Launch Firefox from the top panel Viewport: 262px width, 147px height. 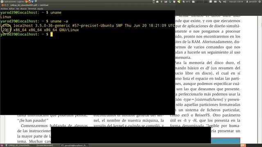pyautogui.click(x=29, y=2)
